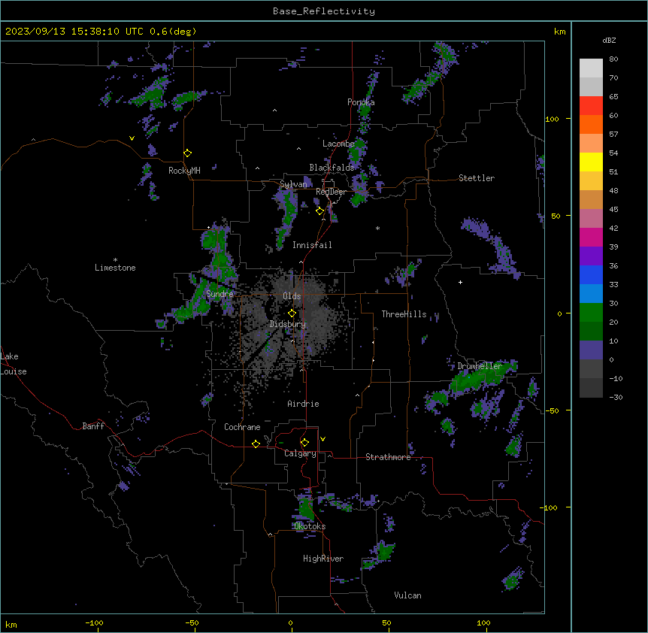
Task: Click the red 65 dBZ legend swatch
Action: pos(591,105)
